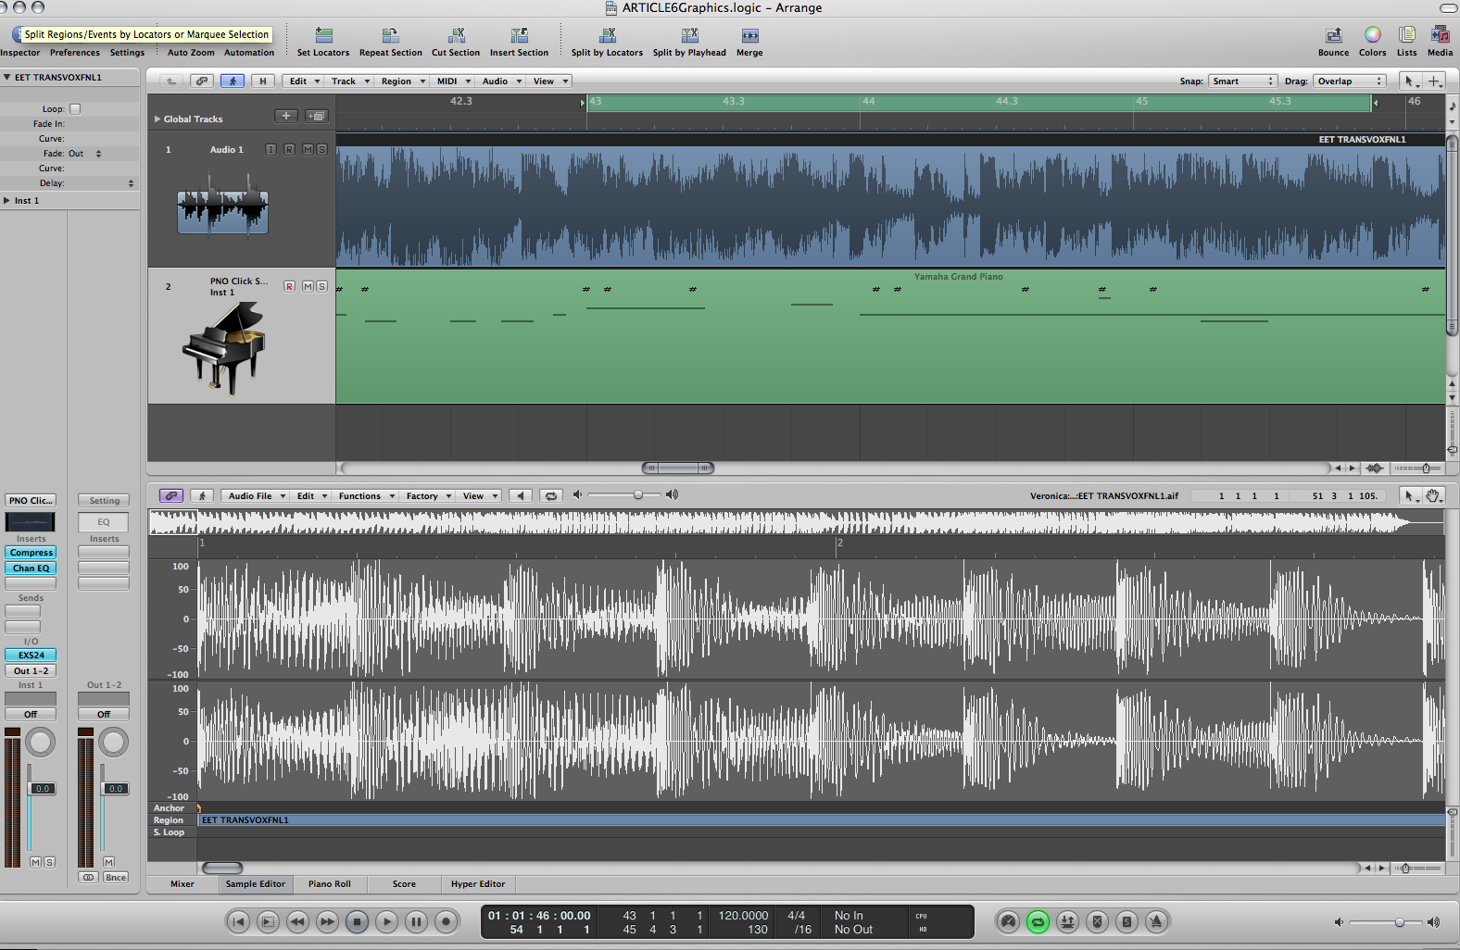Expand the Inst 1 inspector section
Image resolution: width=1460 pixels, height=950 pixels.
7,200
